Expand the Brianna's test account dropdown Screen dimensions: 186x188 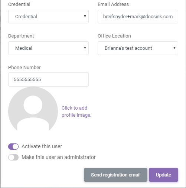click(x=138, y=48)
